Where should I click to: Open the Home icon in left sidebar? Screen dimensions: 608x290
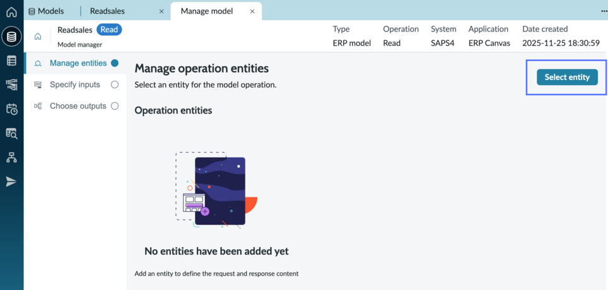tap(11, 12)
